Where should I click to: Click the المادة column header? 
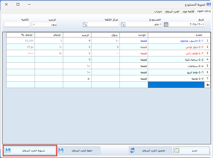click(x=176, y=35)
